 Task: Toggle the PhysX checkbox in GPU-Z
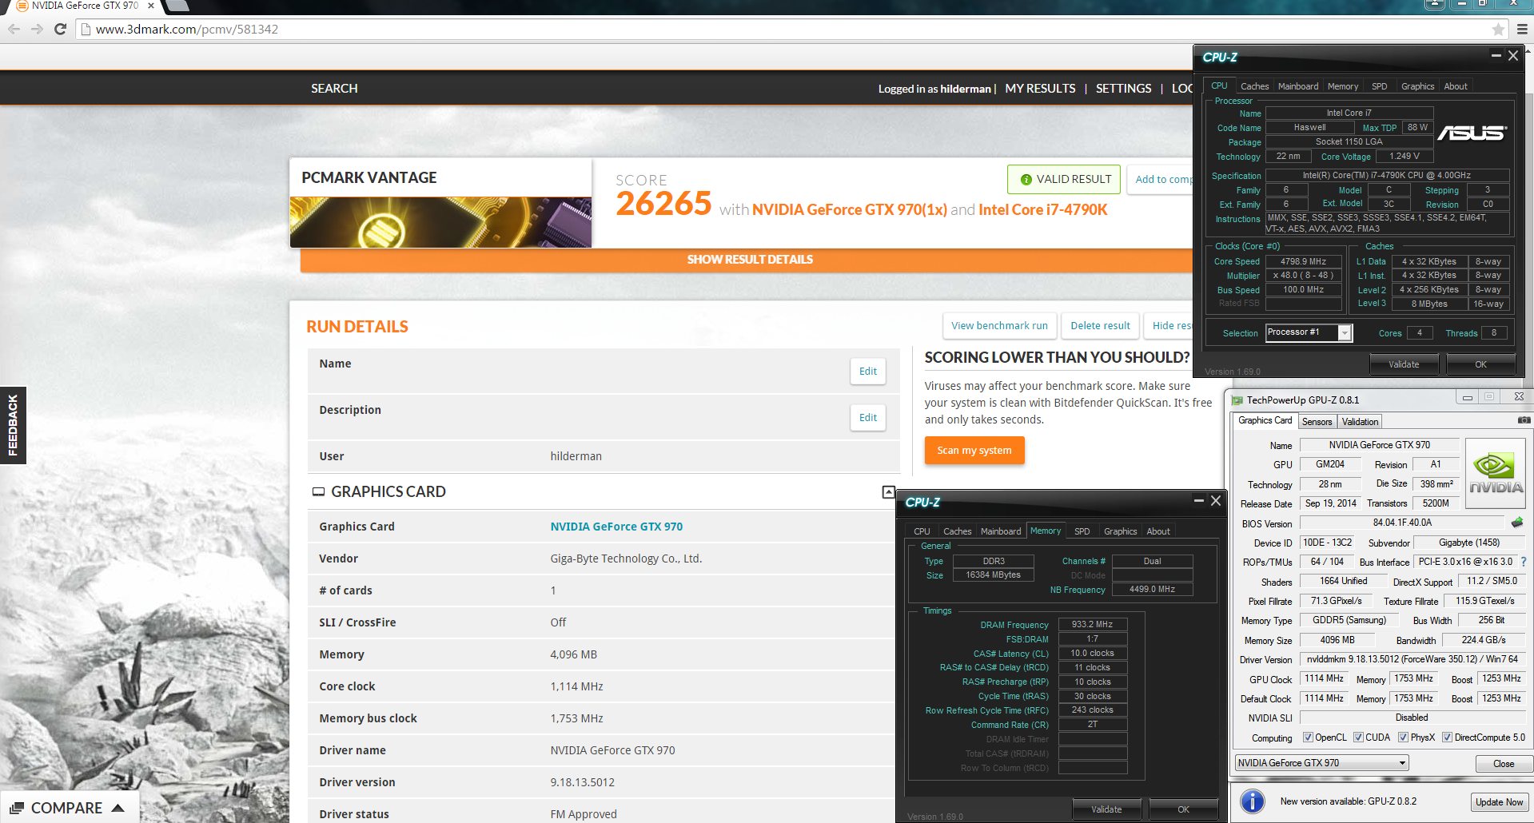1403,738
